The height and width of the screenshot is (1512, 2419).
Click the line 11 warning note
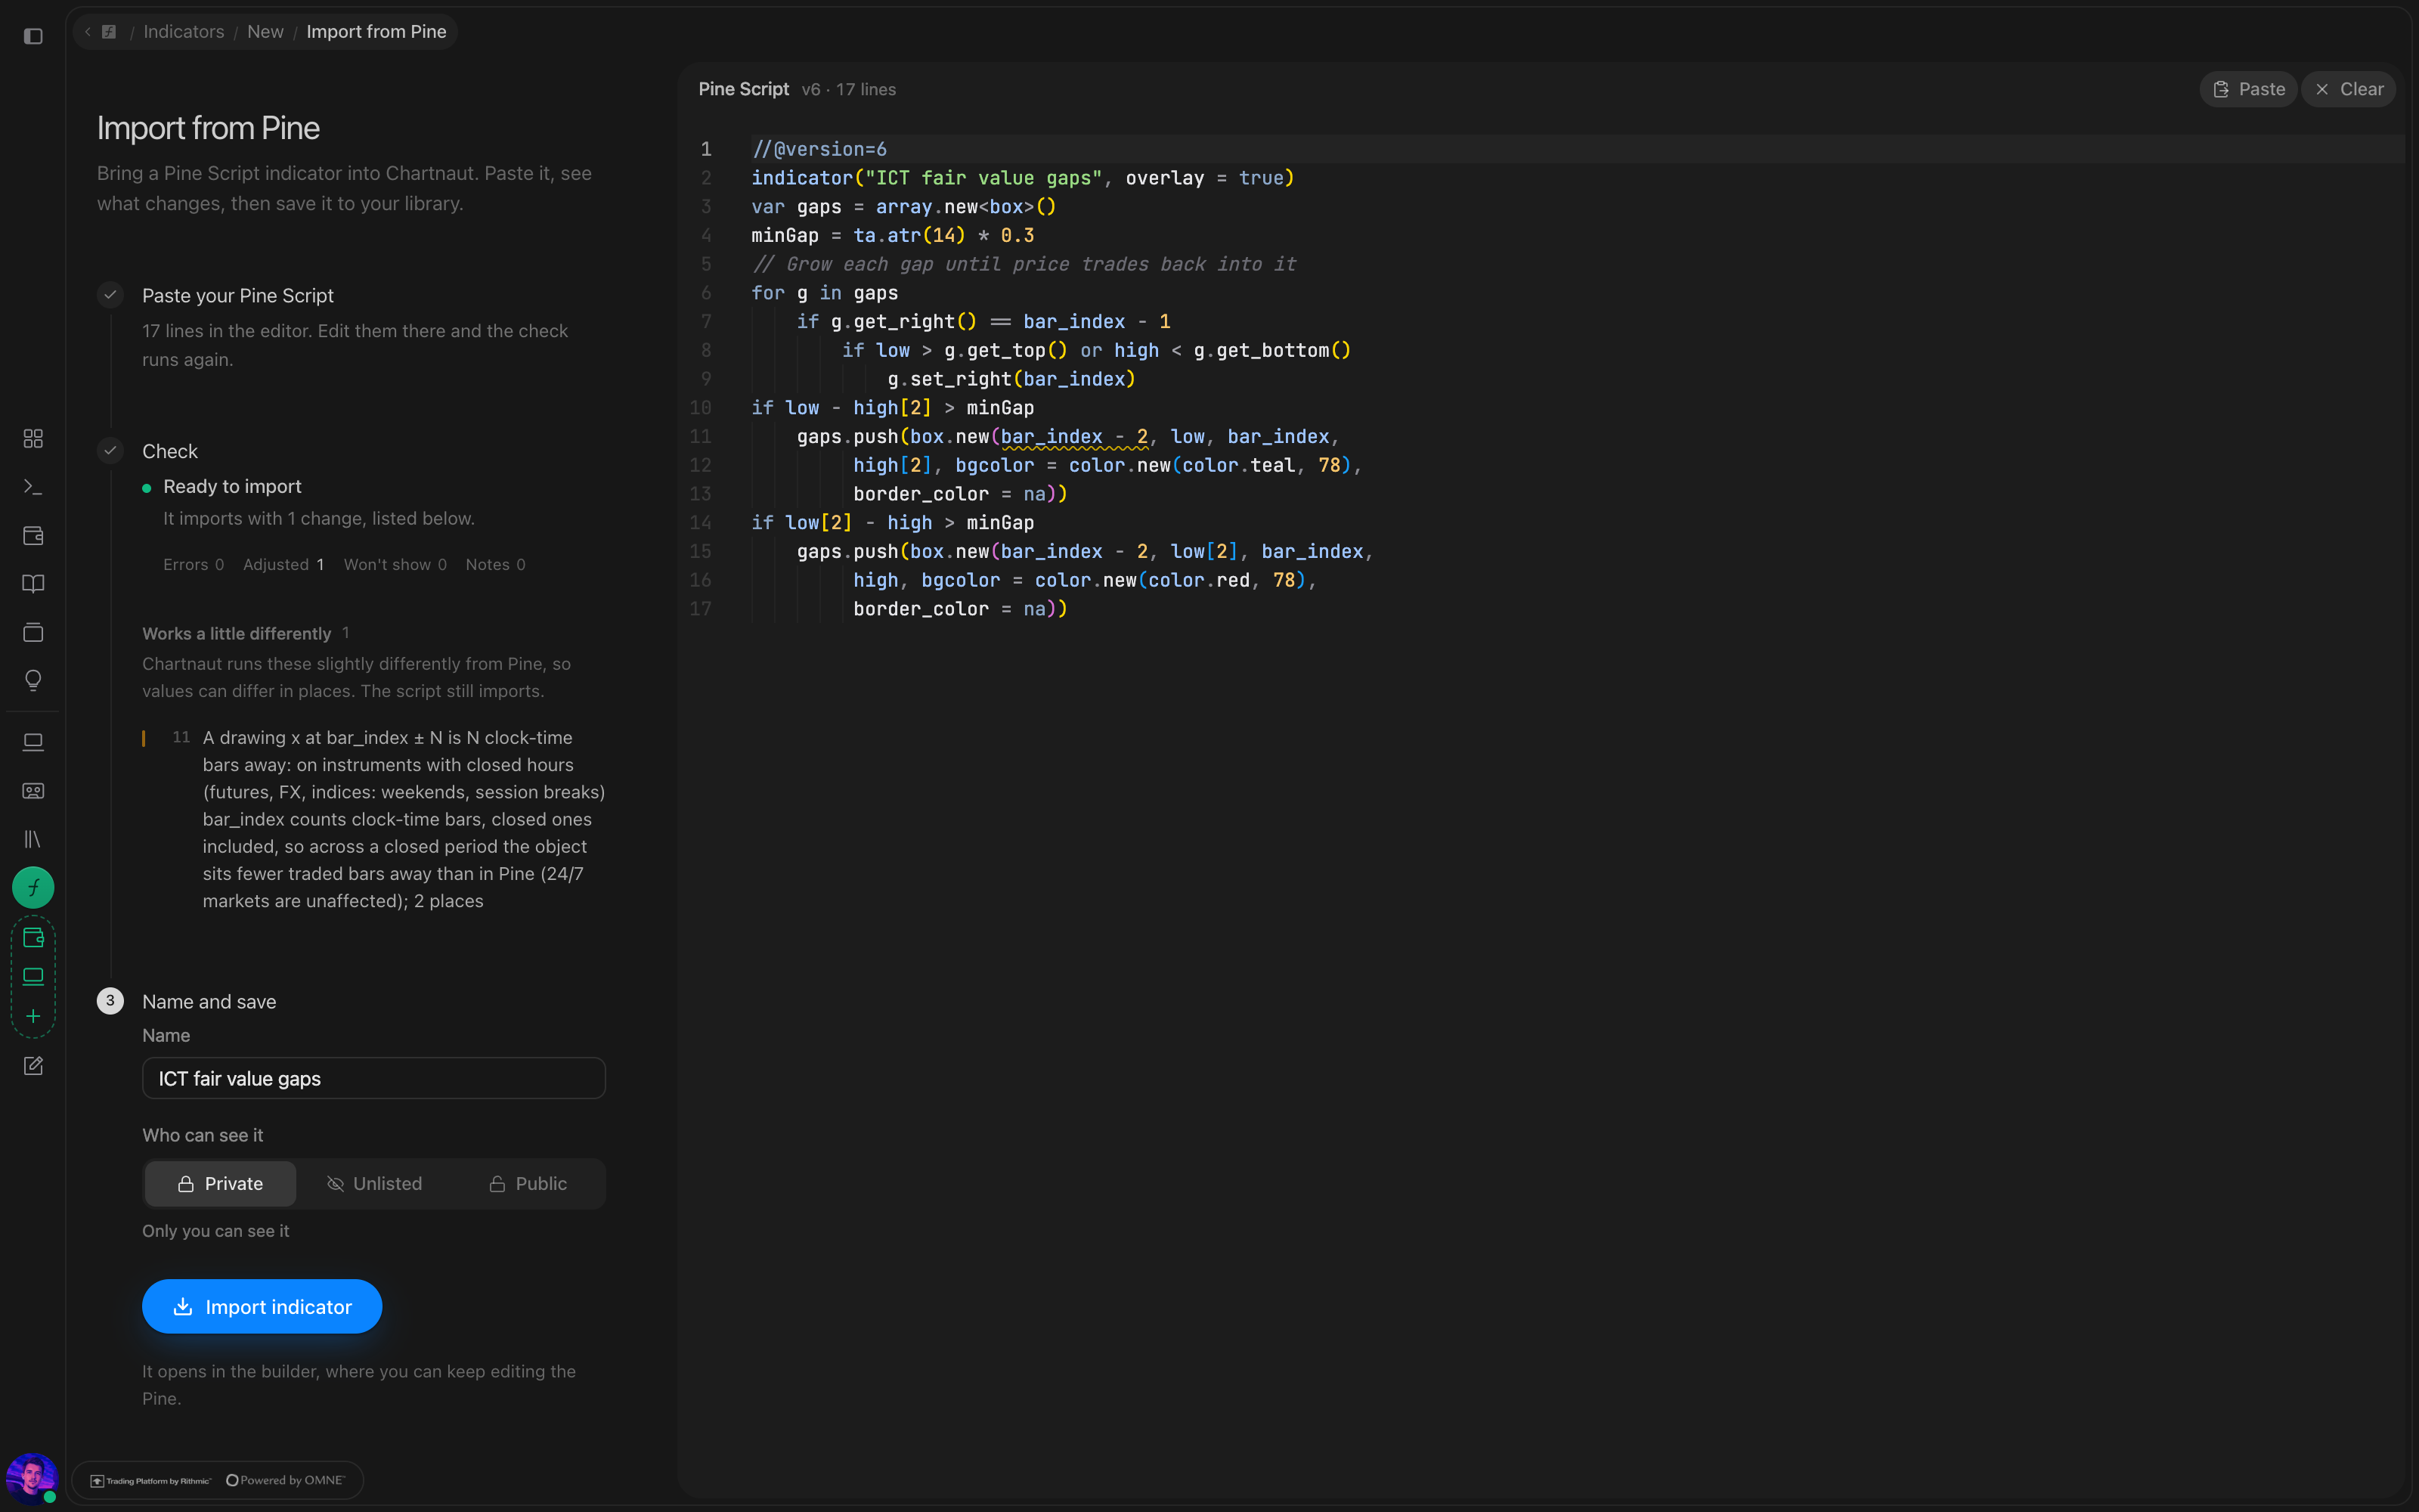(x=375, y=819)
